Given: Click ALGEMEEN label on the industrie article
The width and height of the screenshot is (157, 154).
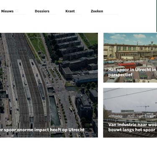Looking at the screenshot, I should [x=116, y=117].
